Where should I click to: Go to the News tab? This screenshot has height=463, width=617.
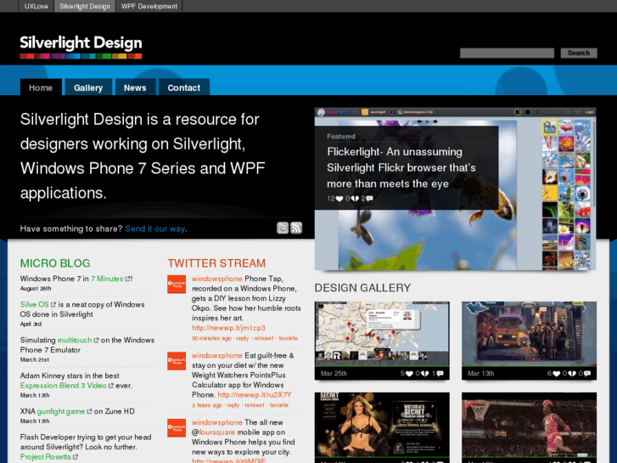tap(135, 88)
